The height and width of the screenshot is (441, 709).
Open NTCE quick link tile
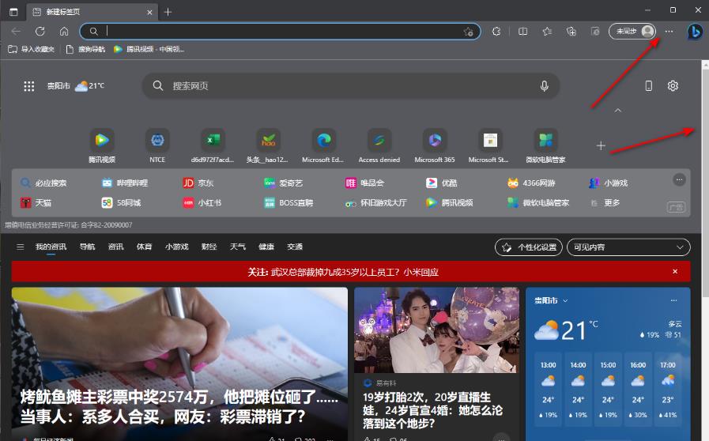click(x=157, y=145)
